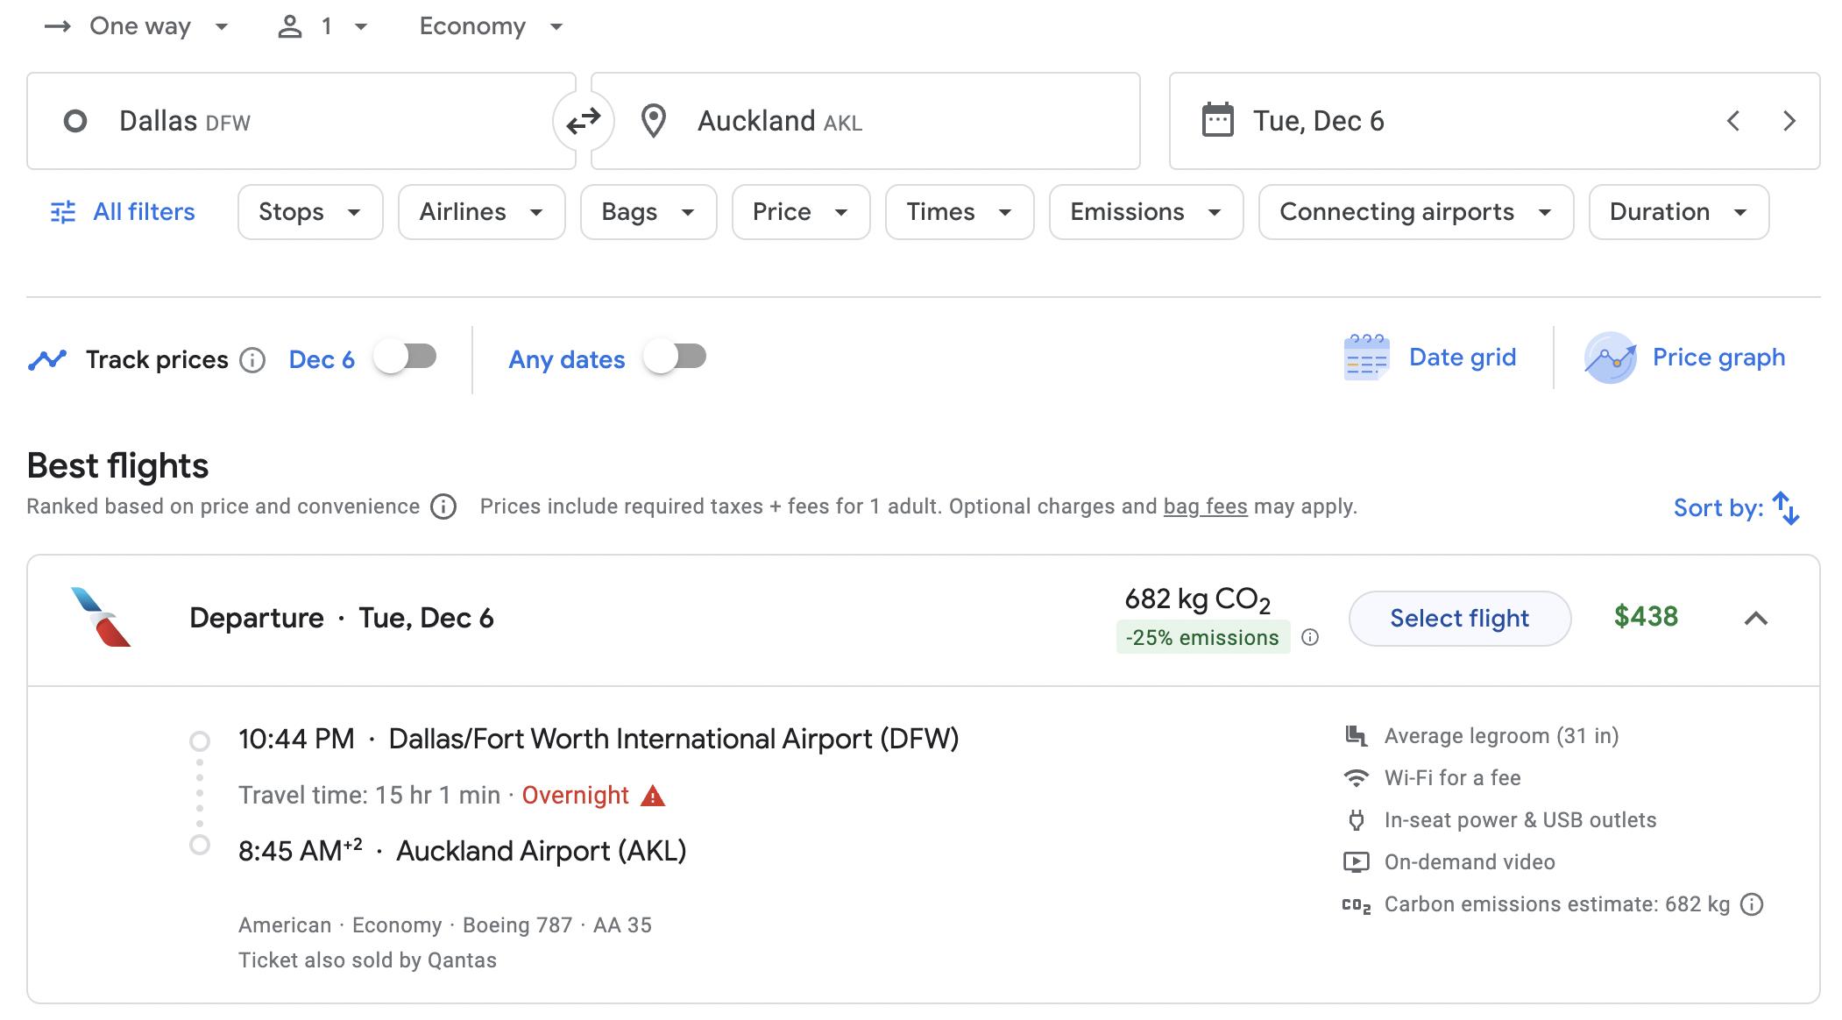Click the Select flight button
Viewport: 1842px width, 1020px height.
pyautogui.click(x=1459, y=617)
